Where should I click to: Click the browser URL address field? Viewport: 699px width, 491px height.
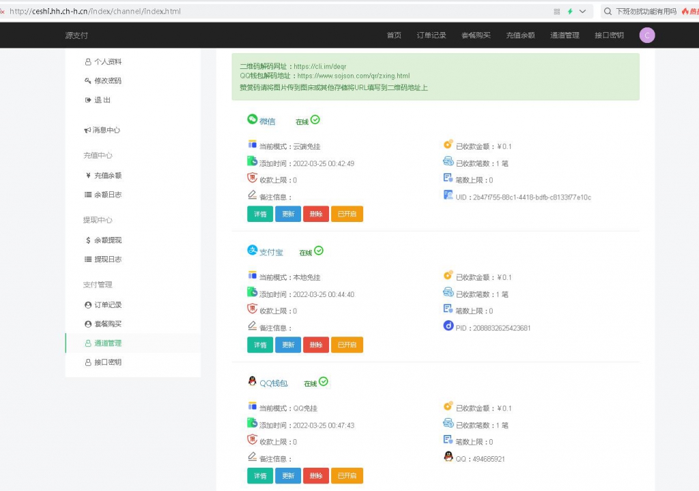click(x=276, y=12)
